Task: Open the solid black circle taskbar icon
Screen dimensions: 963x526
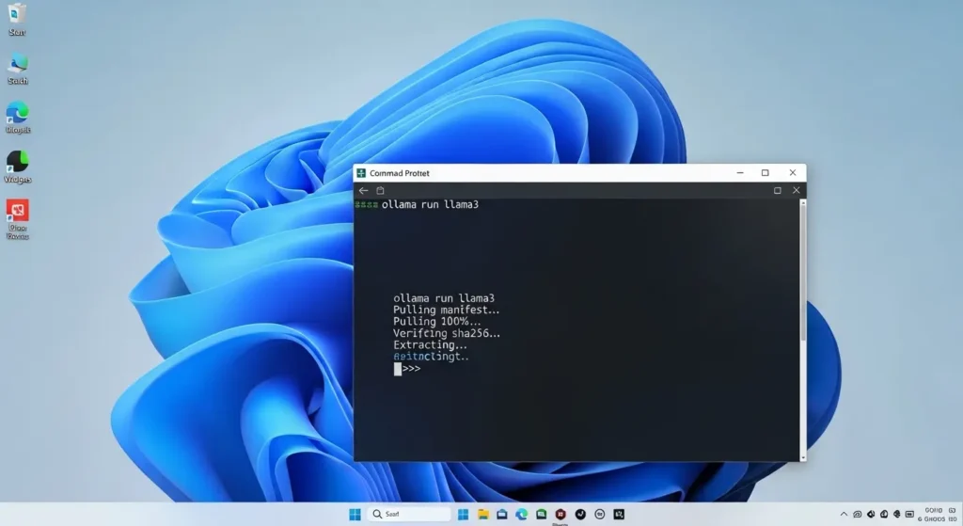Action: pos(580,515)
